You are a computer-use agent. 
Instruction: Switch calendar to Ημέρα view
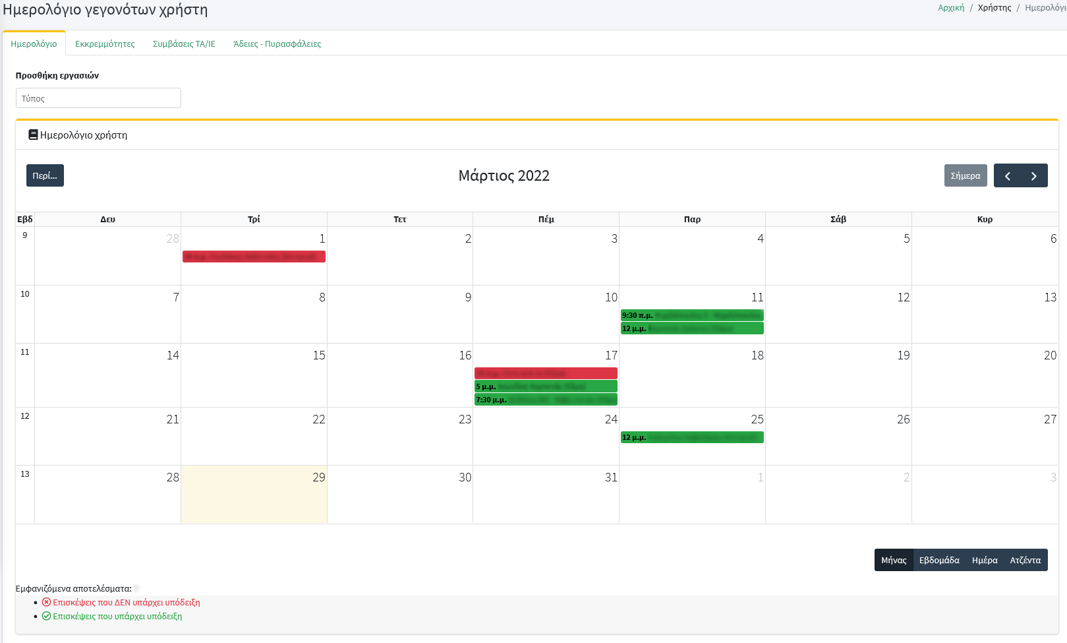tap(985, 559)
